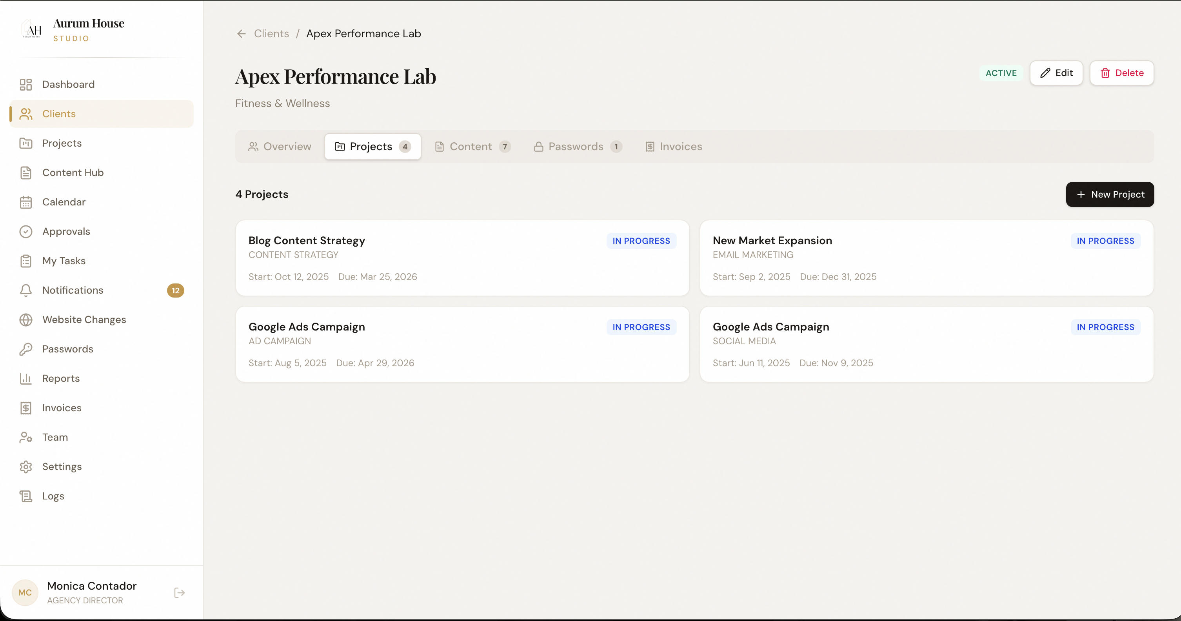Click the Approvals checkmark circle icon
Screen dimensions: 1181x621
pos(25,231)
